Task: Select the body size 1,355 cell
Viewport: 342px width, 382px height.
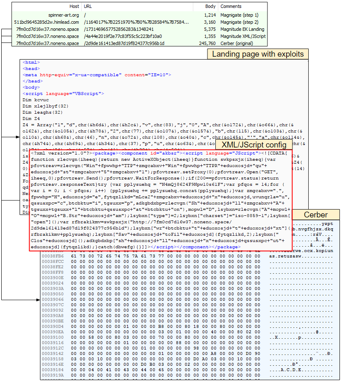Action: pos(210,36)
